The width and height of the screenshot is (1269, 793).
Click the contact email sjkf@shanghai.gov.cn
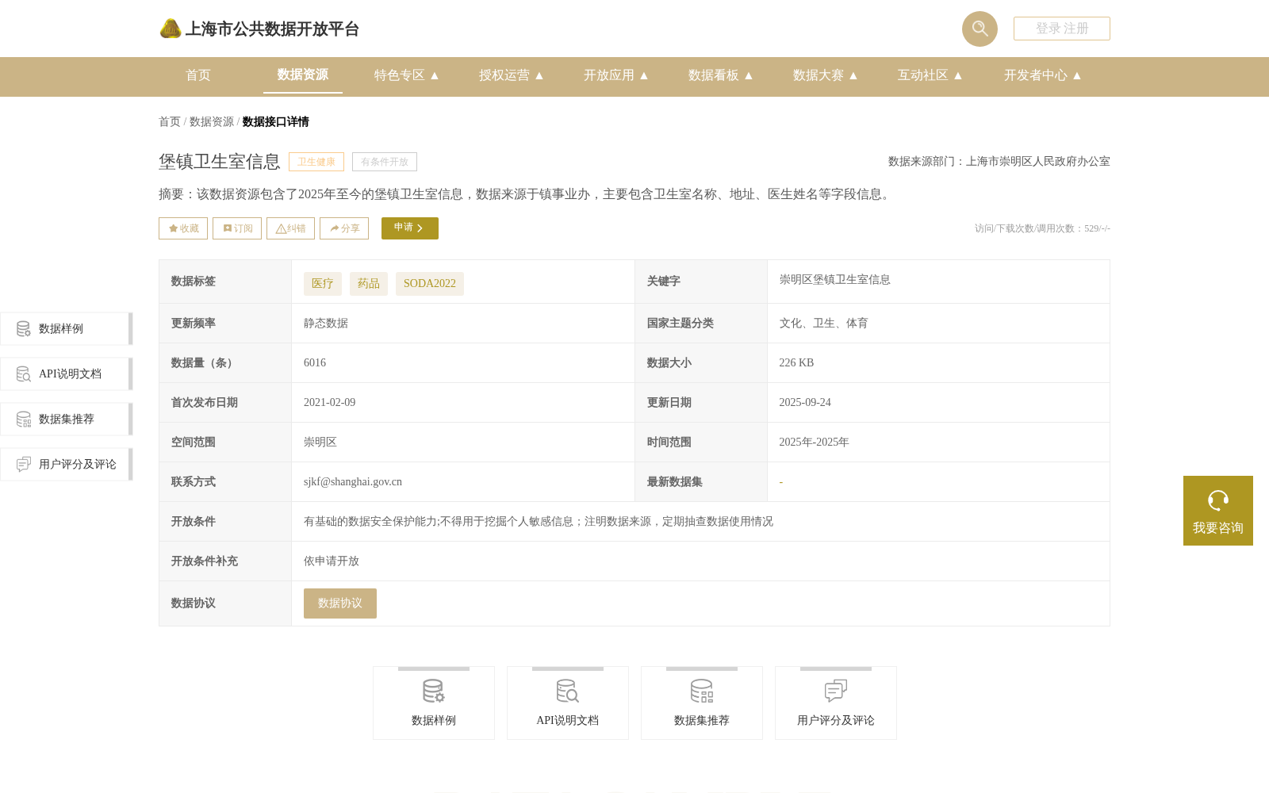(x=353, y=481)
